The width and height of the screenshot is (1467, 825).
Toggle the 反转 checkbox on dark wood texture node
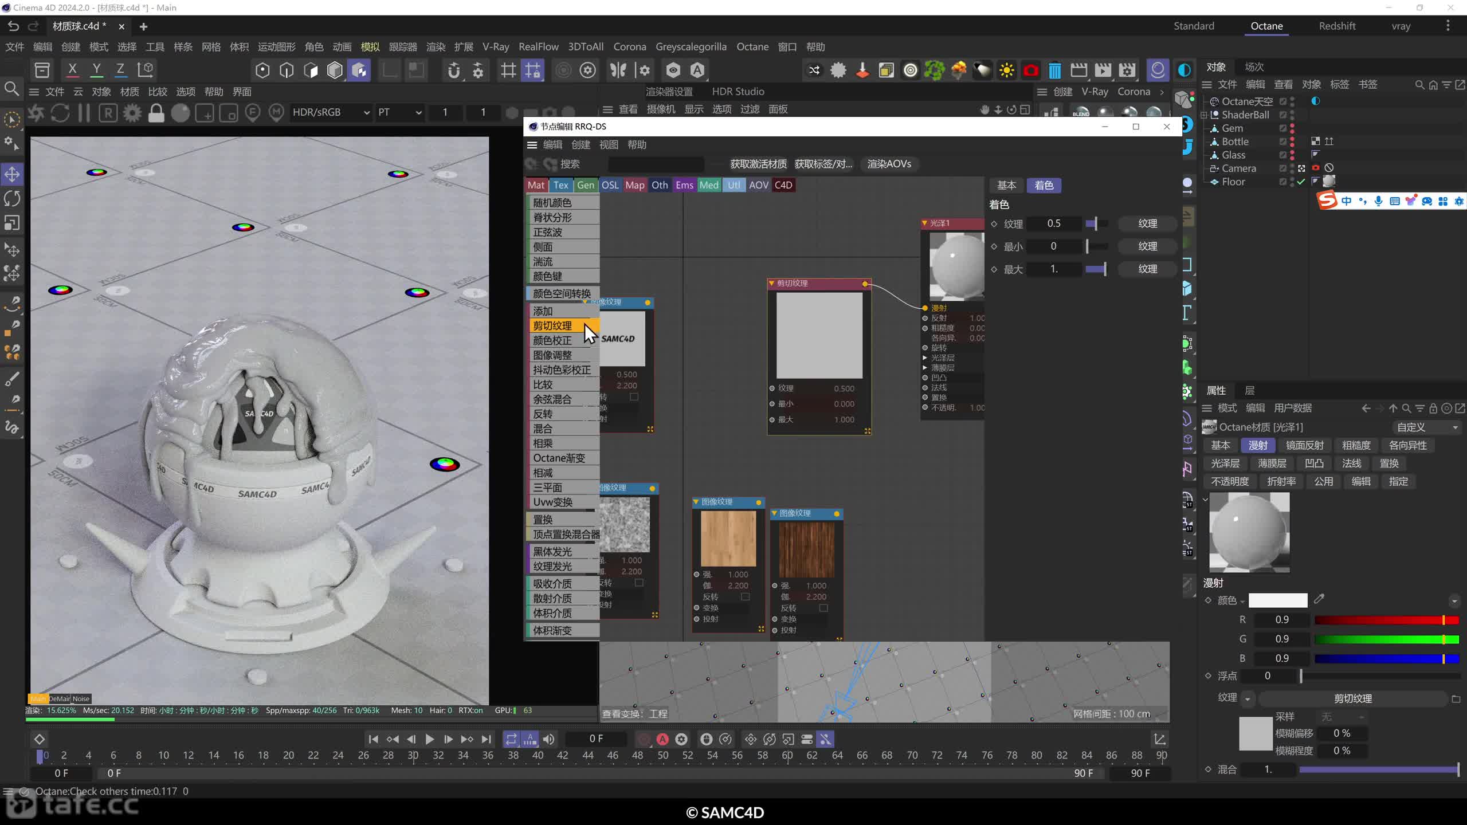pyautogui.click(x=823, y=608)
